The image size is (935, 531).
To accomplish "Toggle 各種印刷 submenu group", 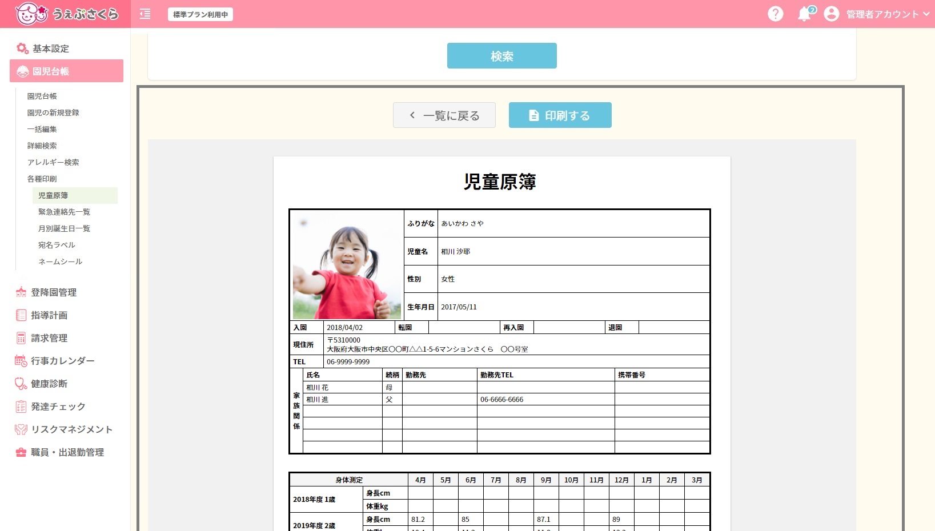I will (42, 179).
